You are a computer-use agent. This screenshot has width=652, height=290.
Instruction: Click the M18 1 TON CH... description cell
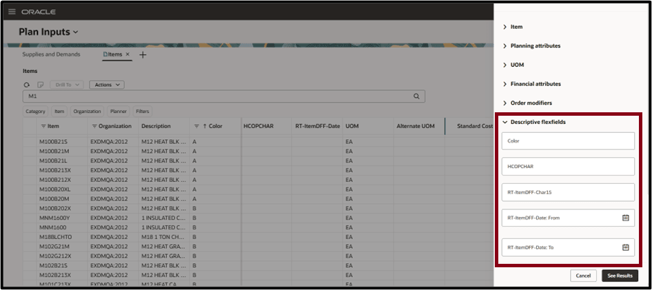click(x=164, y=237)
